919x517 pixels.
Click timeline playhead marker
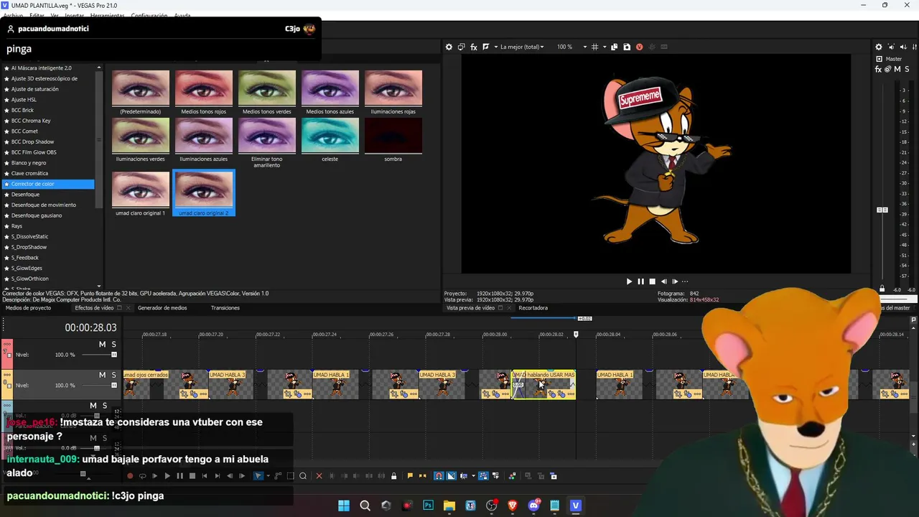pos(576,335)
